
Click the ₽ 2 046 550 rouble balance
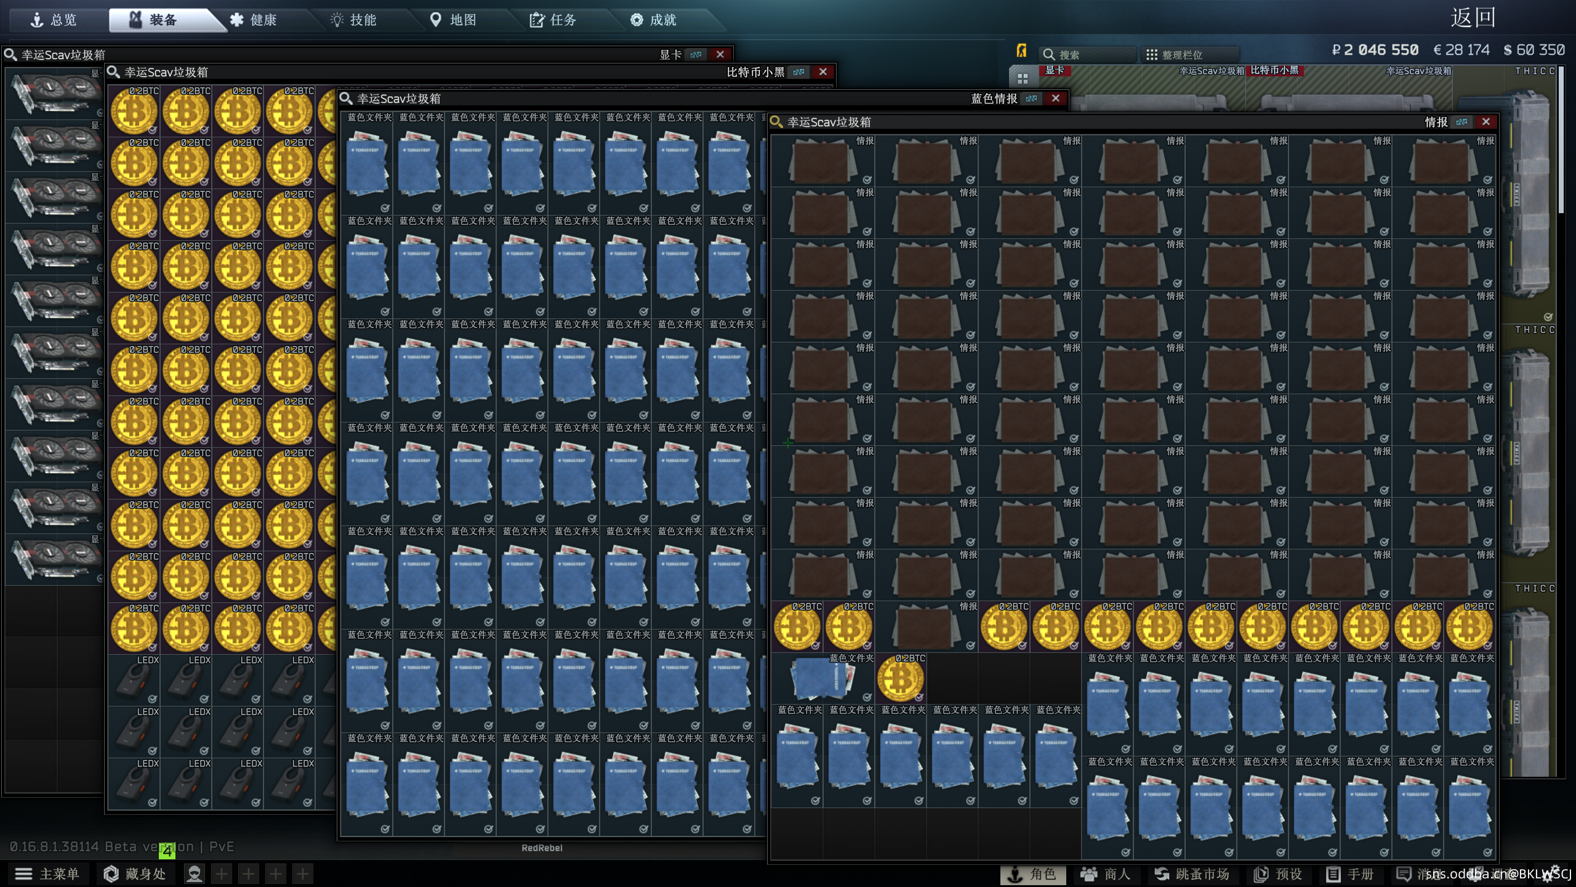1375,50
